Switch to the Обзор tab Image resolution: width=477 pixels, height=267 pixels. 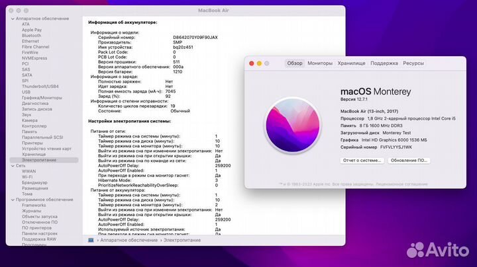click(295, 63)
